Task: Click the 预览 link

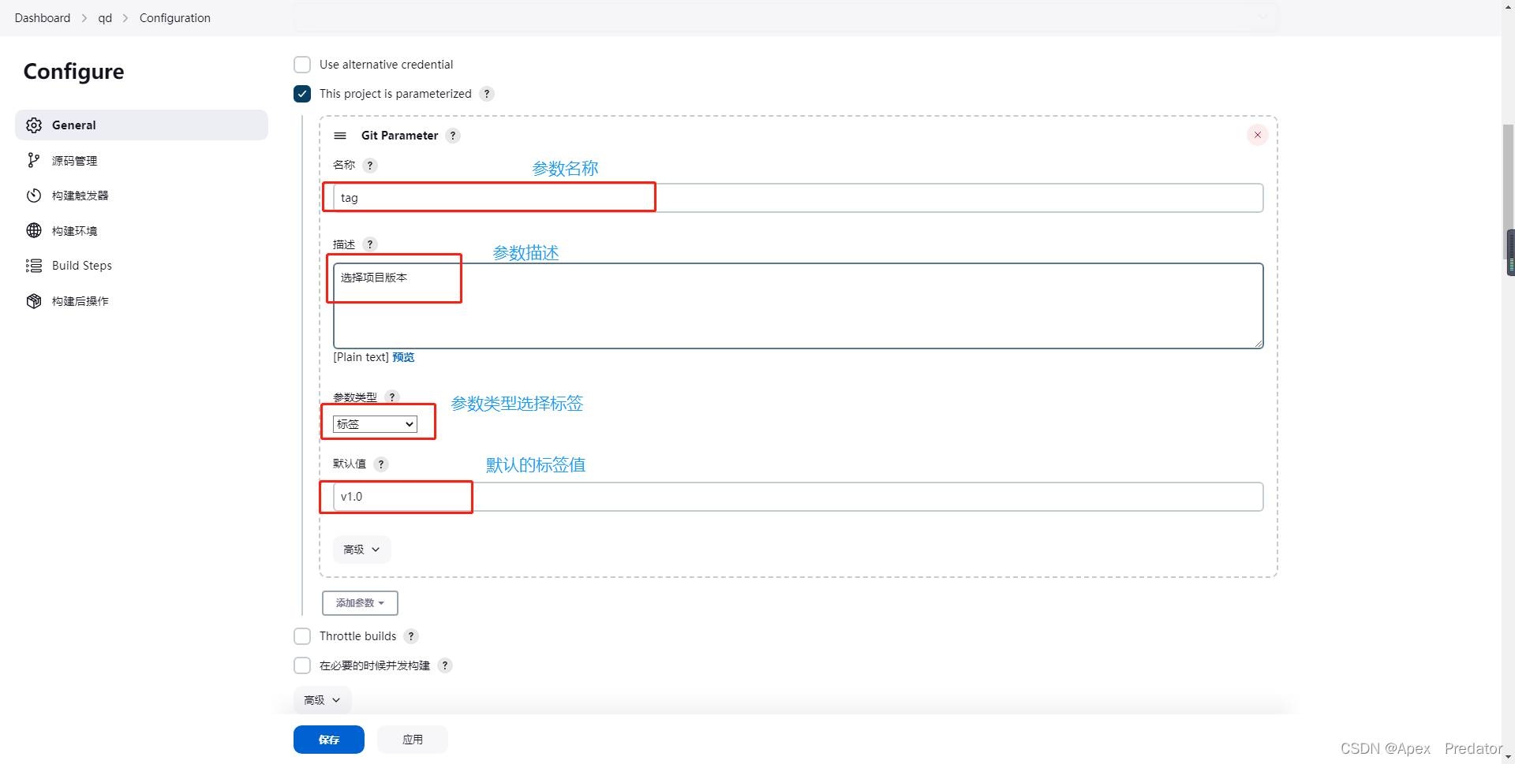Action: [403, 357]
